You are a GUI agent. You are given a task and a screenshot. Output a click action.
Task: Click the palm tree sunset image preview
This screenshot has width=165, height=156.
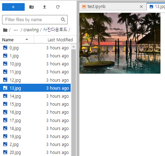(x=120, y=43)
